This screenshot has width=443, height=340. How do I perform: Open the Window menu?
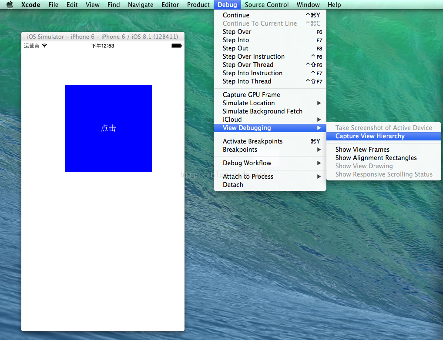point(308,4)
